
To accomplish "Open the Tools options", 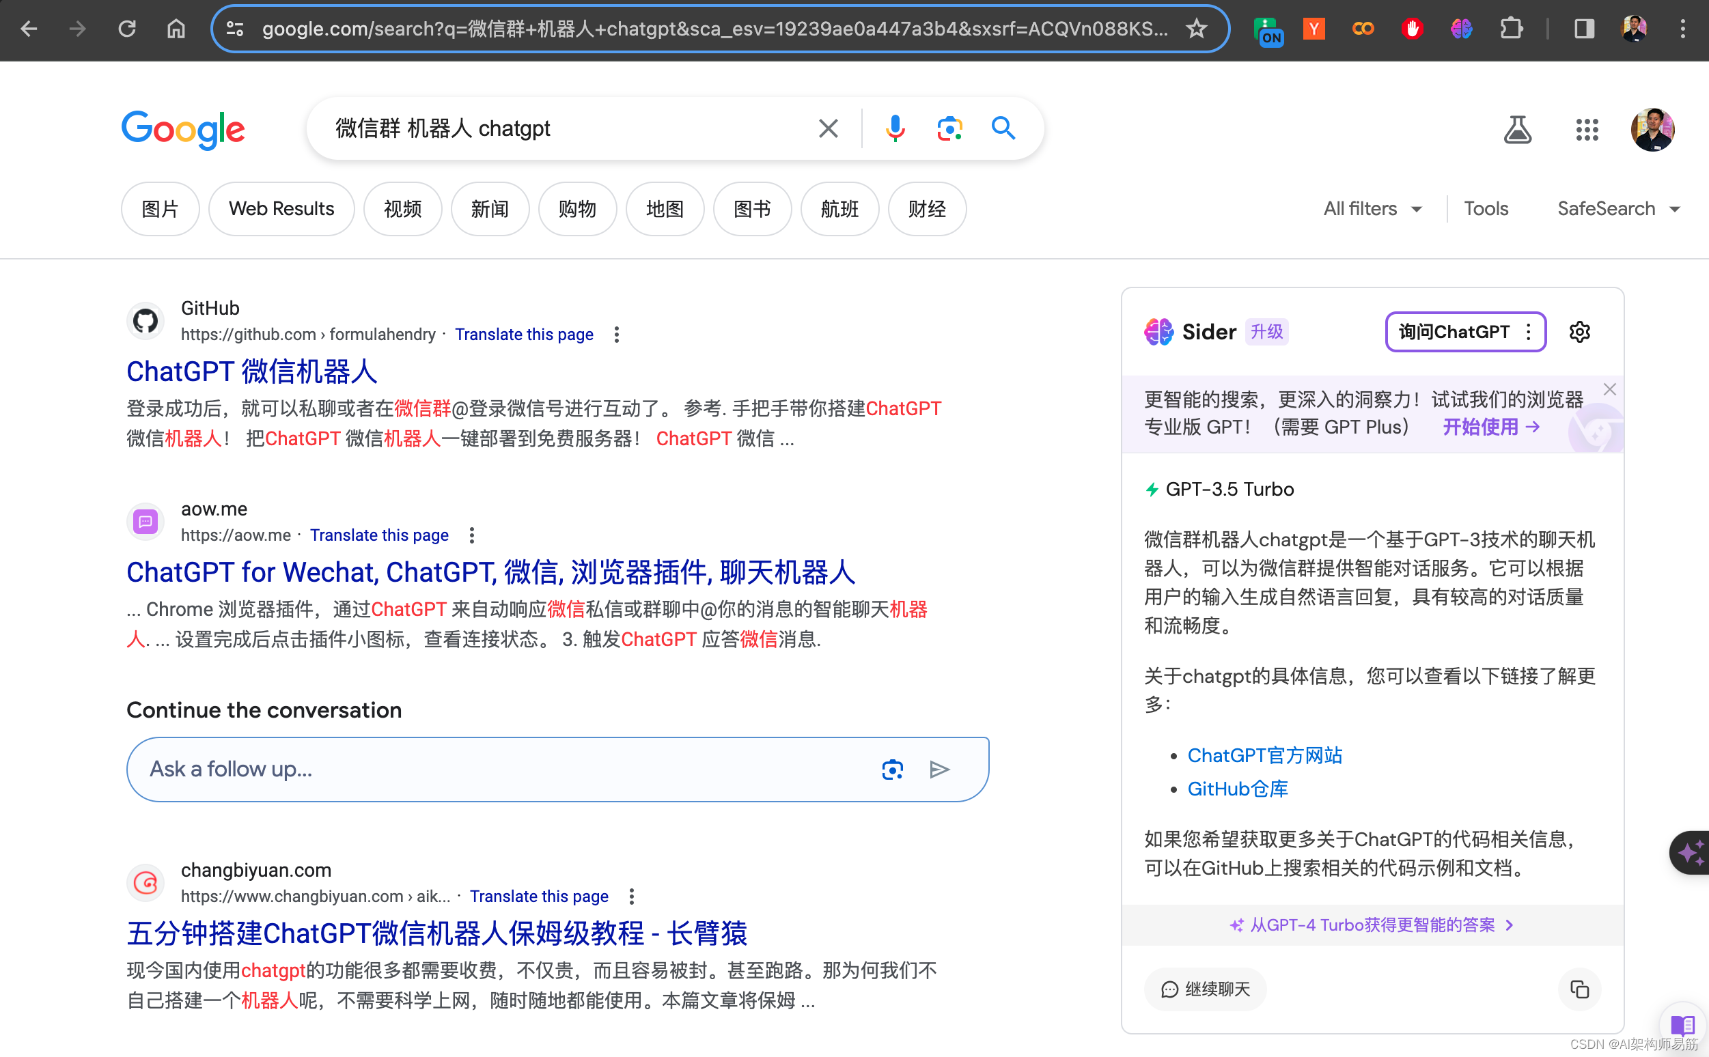I will tap(1486, 209).
